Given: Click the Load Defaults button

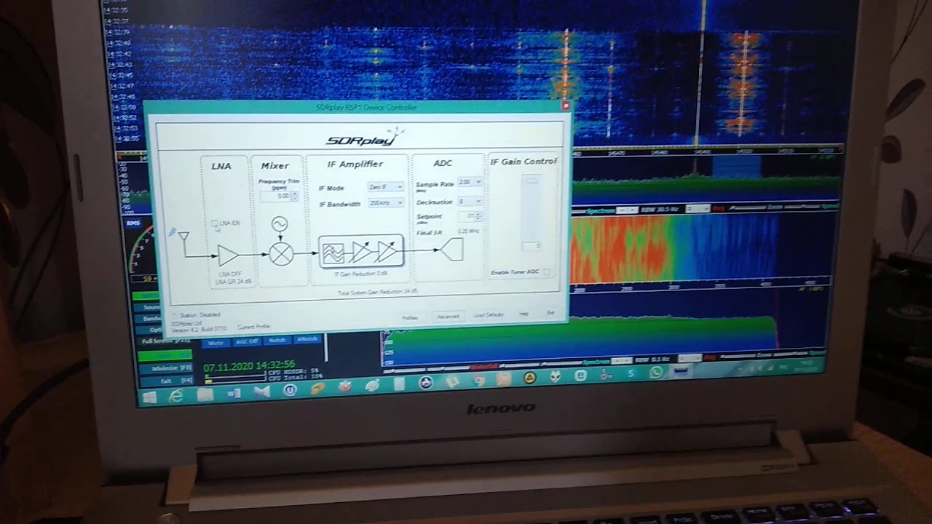Looking at the screenshot, I should (489, 315).
